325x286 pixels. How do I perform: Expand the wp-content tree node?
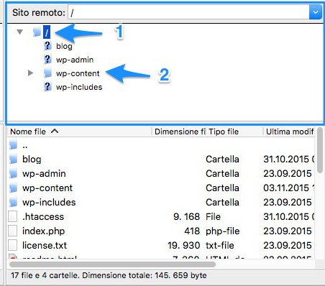[30, 73]
